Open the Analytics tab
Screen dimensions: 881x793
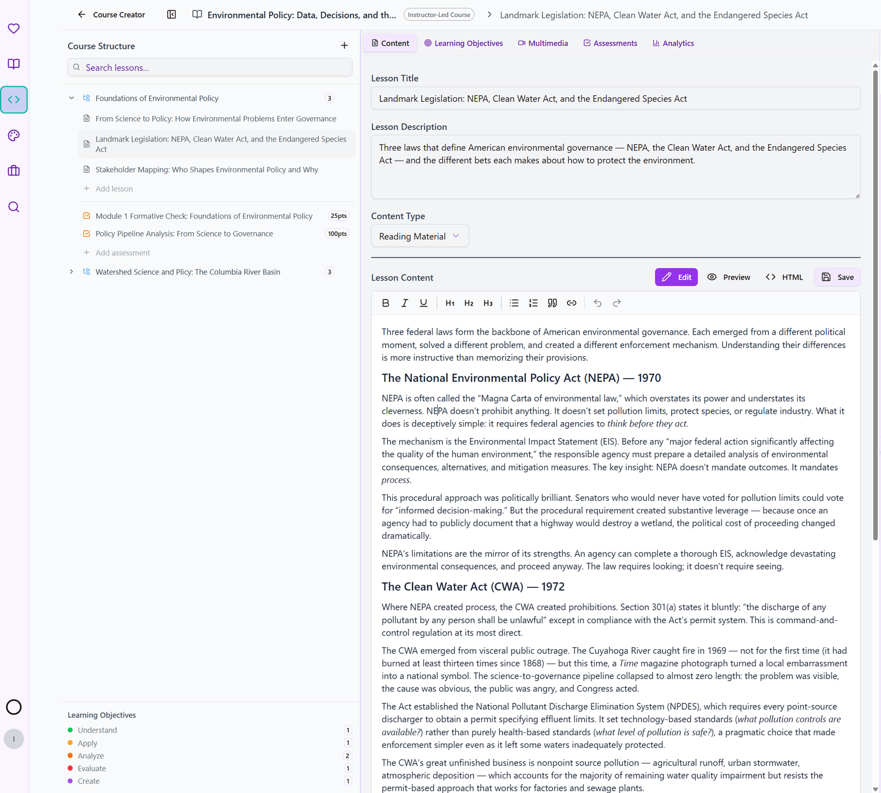(673, 43)
